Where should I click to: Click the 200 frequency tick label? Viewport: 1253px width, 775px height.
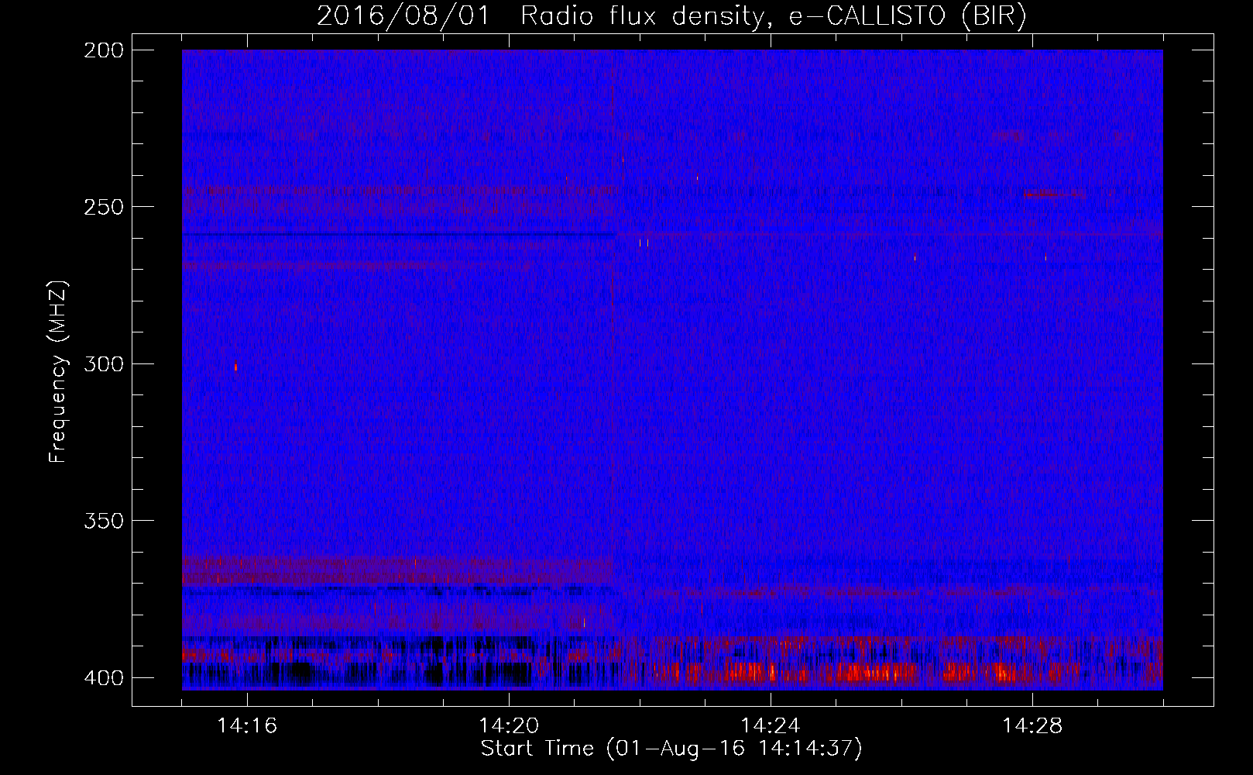[x=103, y=50]
